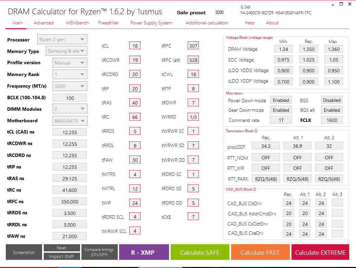Click BGS Disabled value
Viewport: 356px width, 268px height.
coord(332,100)
